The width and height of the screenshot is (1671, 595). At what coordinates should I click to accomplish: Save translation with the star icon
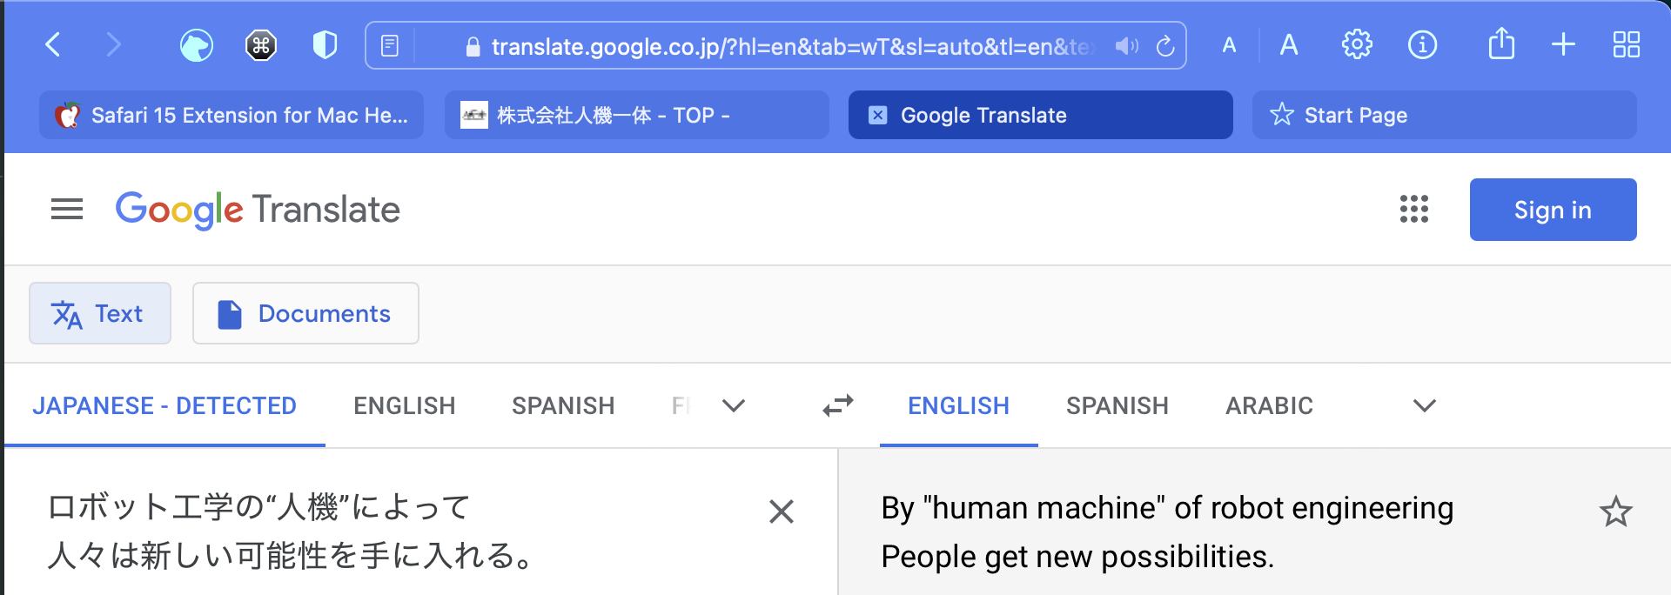[x=1615, y=511]
